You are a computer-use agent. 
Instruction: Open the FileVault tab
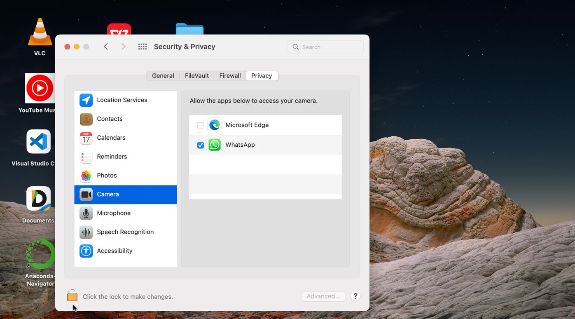coord(196,76)
